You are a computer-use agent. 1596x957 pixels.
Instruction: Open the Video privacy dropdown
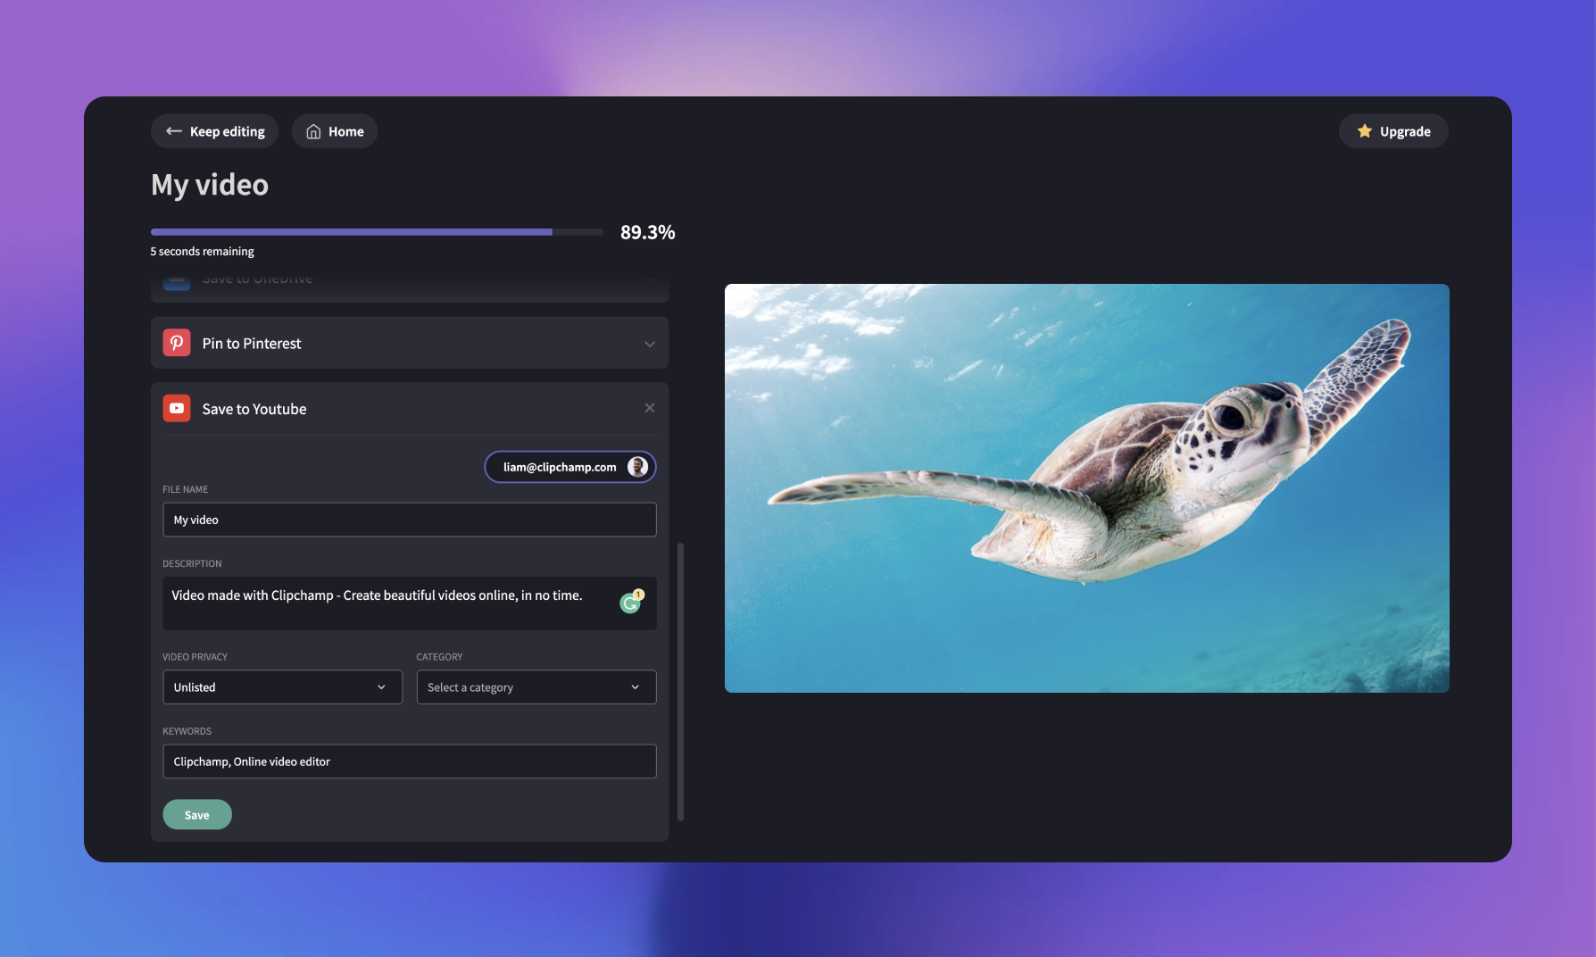click(x=282, y=687)
